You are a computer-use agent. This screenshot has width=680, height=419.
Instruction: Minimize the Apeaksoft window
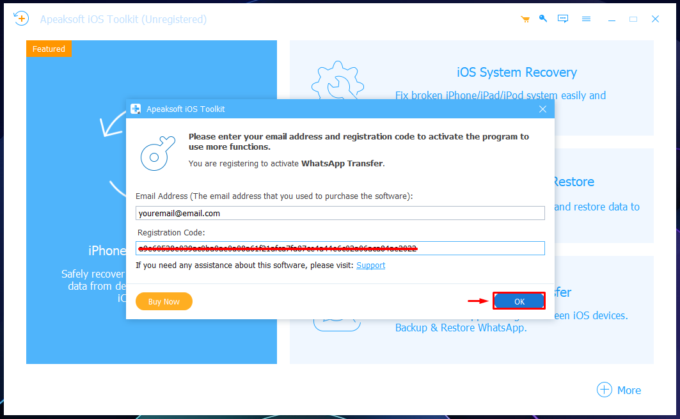612,19
